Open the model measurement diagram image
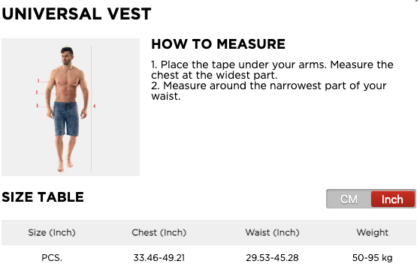Image resolution: width=420 pixels, height=276 pixels. [x=71, y=107]
